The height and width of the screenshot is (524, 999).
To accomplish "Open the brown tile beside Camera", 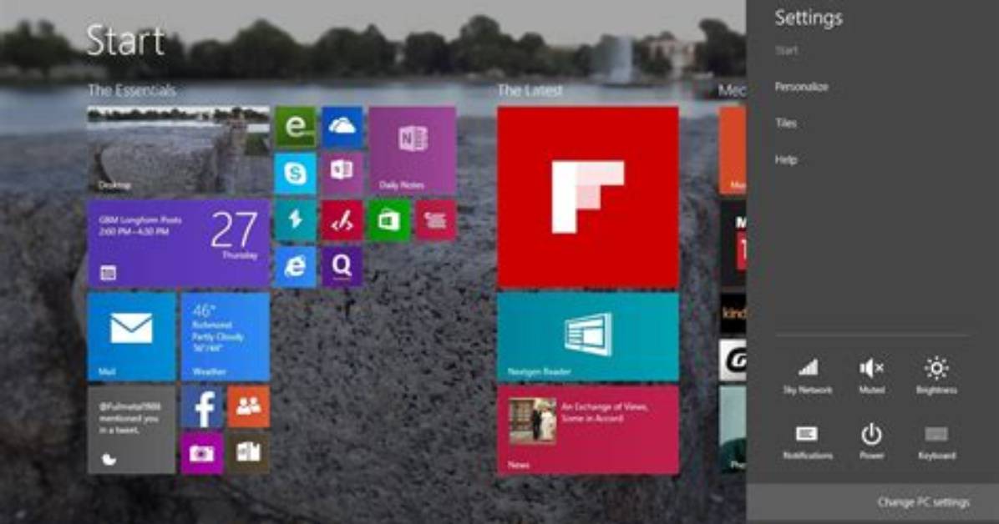I will (248, 453).
